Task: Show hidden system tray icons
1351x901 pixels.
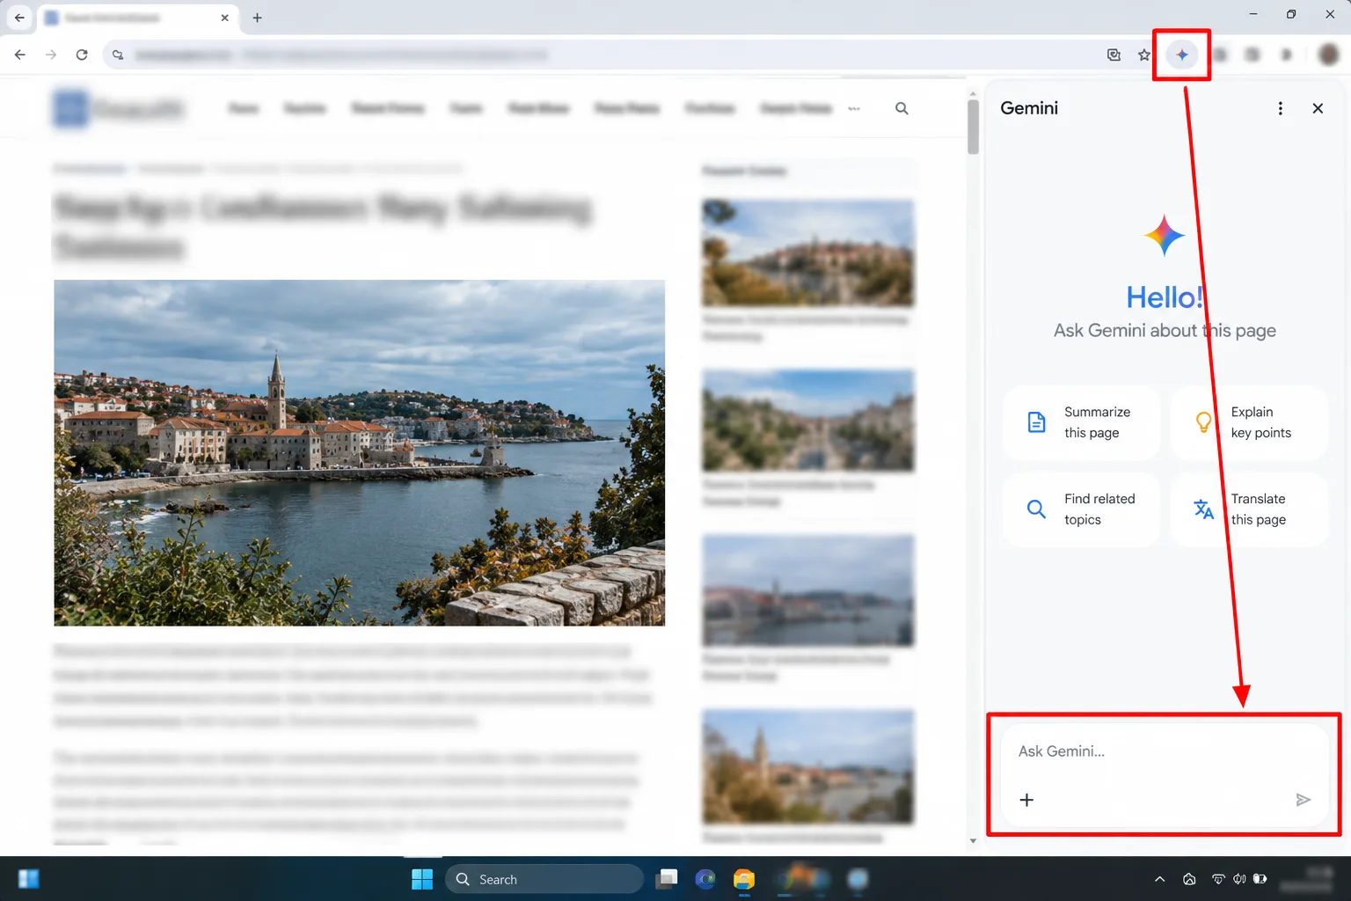Action: tap(1159, 879)
